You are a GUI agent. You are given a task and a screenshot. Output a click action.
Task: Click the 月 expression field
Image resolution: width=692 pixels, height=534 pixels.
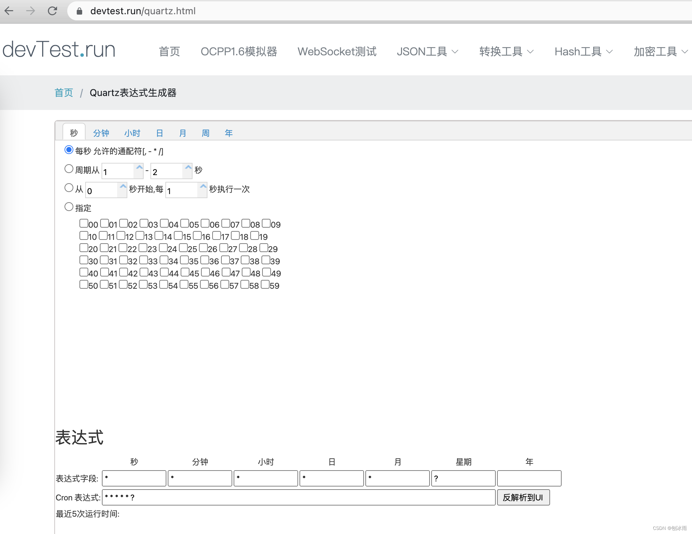point(398,478)
